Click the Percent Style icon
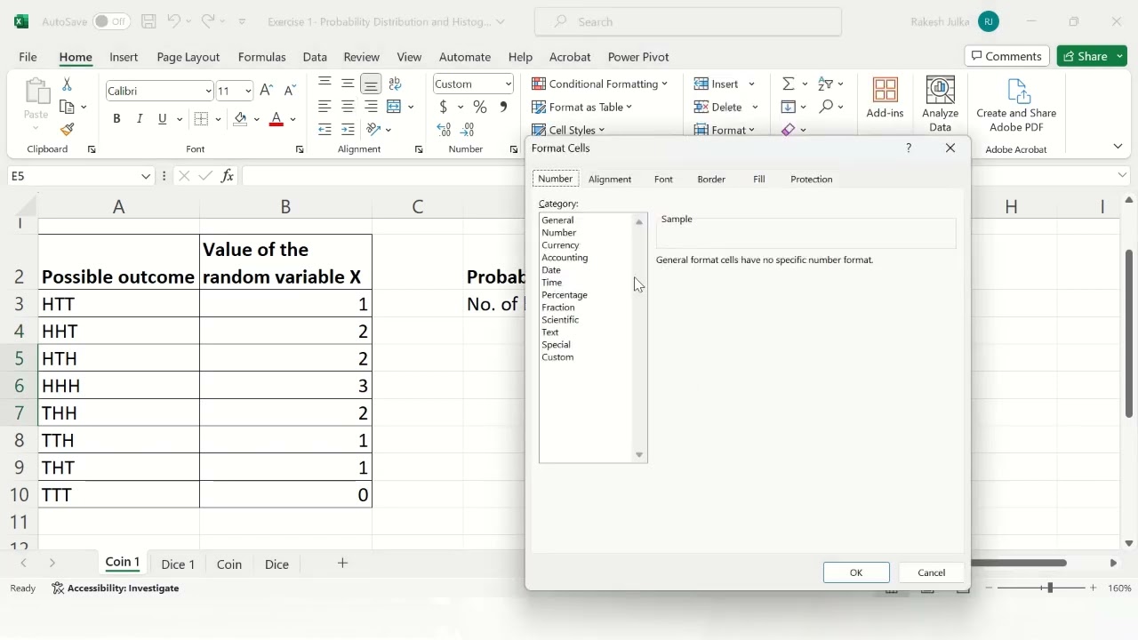1138x640 pixels. 480,107
